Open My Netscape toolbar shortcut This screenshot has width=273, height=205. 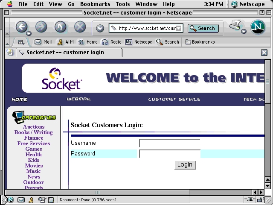(139, 42)
